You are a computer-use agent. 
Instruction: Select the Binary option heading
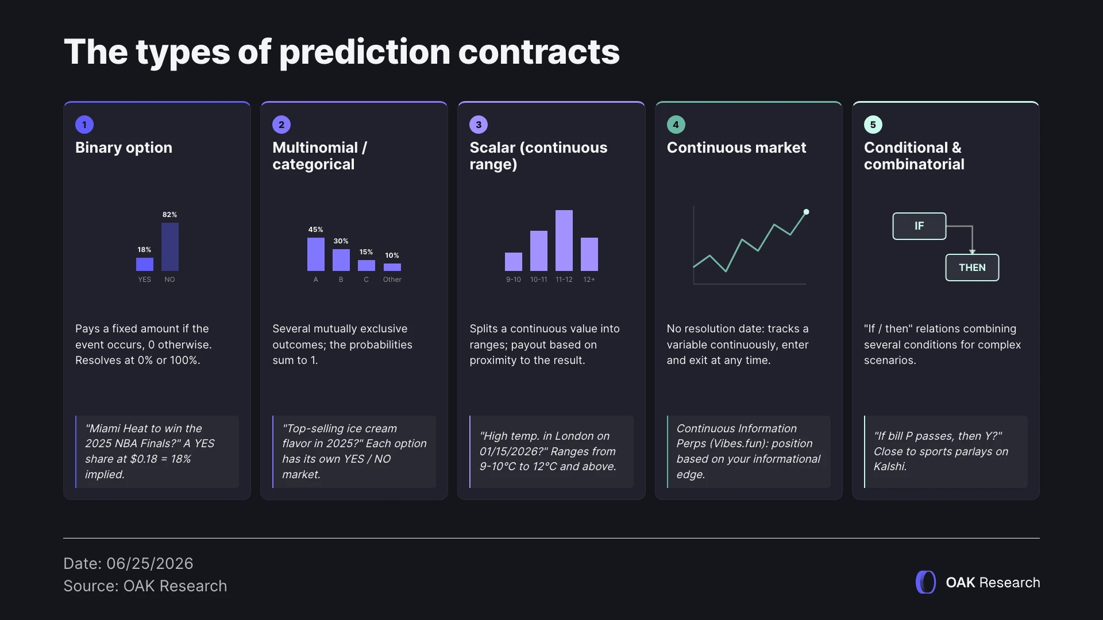pos(124,148)
